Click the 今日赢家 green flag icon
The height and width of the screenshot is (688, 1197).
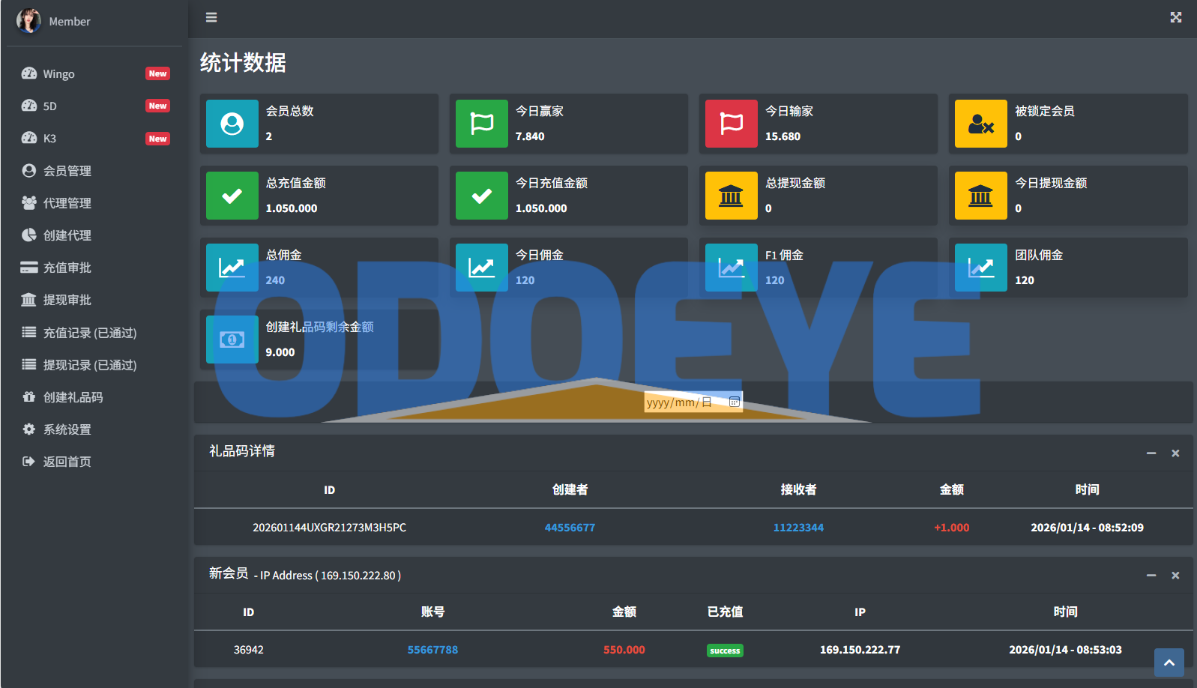(481, 124)
